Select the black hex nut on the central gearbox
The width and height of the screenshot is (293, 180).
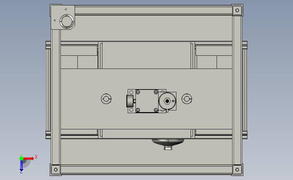[167, 101]
